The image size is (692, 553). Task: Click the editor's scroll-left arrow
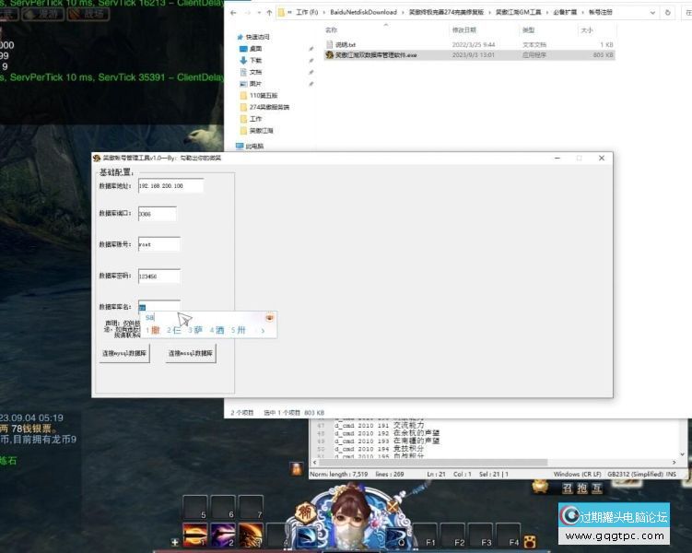tap(314, 462)
